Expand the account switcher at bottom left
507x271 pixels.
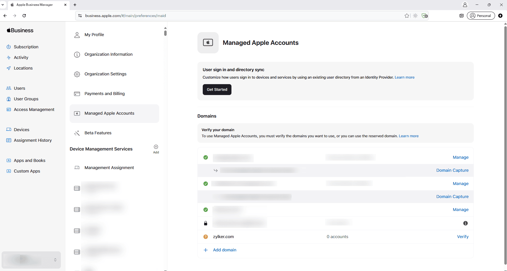click(x=55, y=260)
